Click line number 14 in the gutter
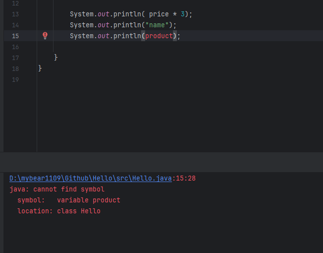The height and width of the screenshot is (253, 323). [x=15, y=25]
